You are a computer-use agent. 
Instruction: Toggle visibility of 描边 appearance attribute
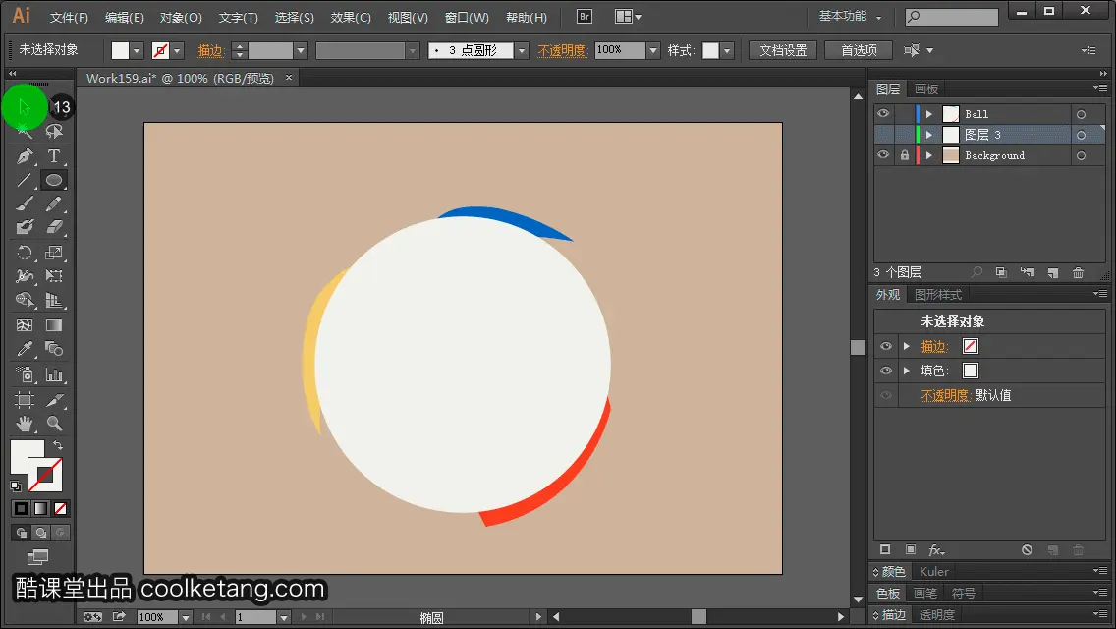coord(886,346)
